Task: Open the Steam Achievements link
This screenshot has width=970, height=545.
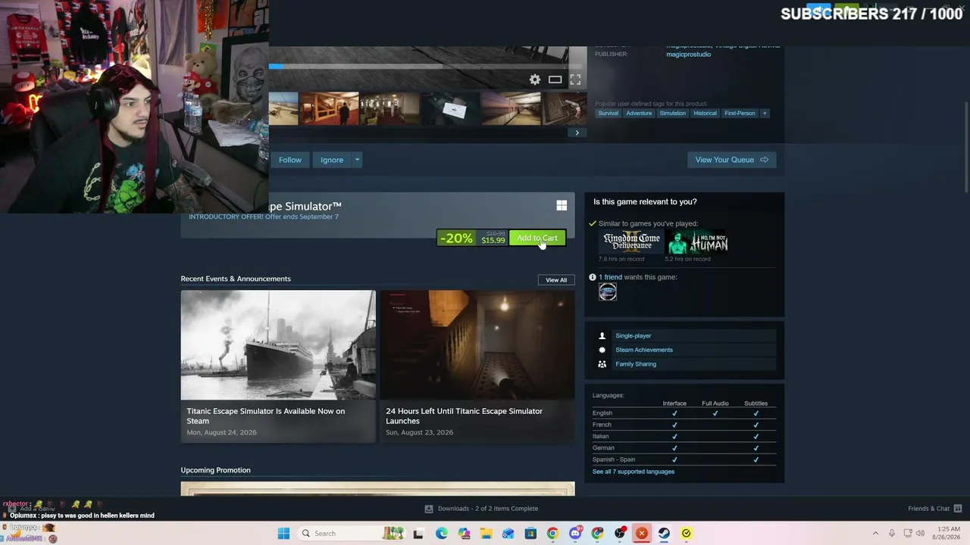Action: coord(644,350)
